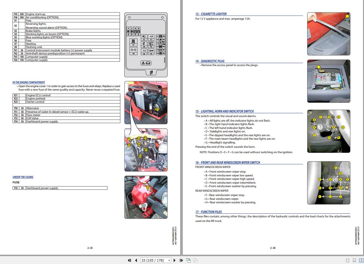Jump to the last page
This screenshot has width=364, height=264.
coord(181,260)
